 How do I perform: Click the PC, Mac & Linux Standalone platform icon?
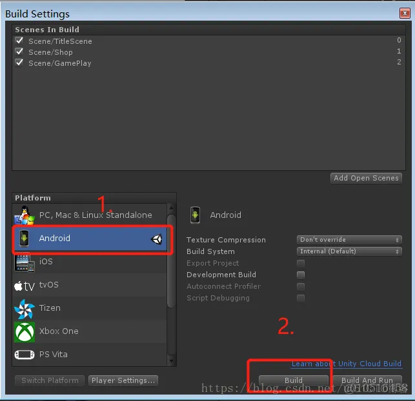click(x=25, y=215)
